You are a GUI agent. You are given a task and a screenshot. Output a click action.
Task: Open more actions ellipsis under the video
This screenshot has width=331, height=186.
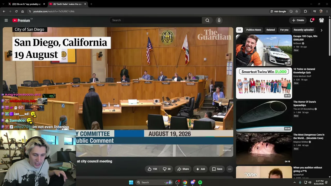pyautogui.click(x=230, y=169)
